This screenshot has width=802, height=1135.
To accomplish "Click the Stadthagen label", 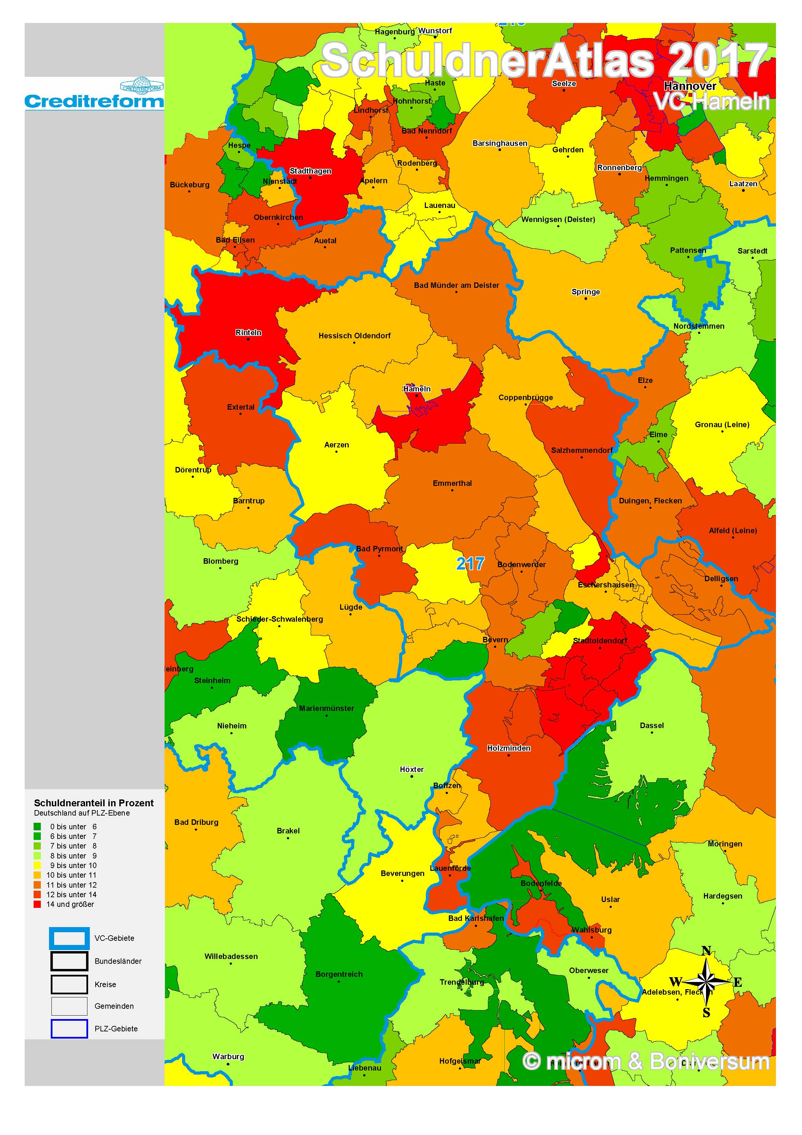I will tap(310, 171).
